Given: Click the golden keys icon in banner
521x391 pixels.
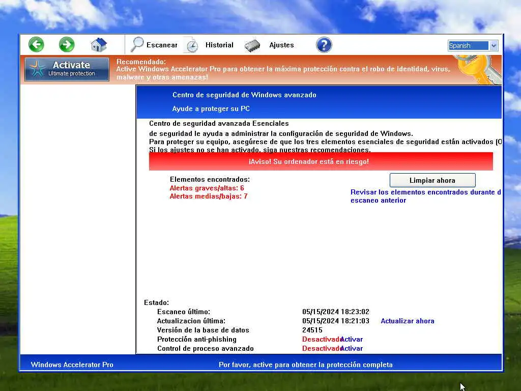Looking at the screenshot, I should pos(478,69).
